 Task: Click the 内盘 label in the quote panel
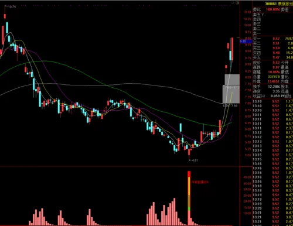tap(285, 81)
